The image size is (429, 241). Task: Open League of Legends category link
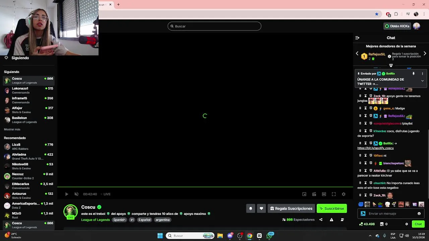tap(96, 220)
